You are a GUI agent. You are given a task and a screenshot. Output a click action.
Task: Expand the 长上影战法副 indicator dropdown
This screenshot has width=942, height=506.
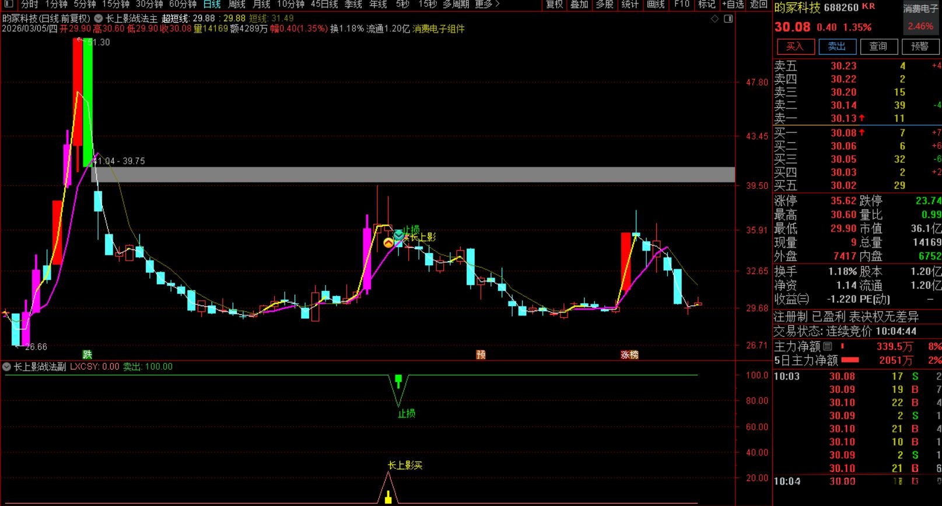coord(7,367)
